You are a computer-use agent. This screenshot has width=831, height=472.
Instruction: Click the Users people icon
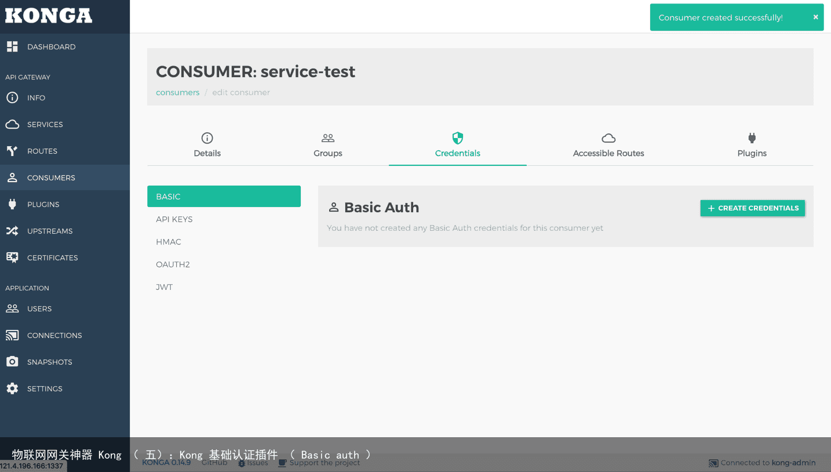12,308
